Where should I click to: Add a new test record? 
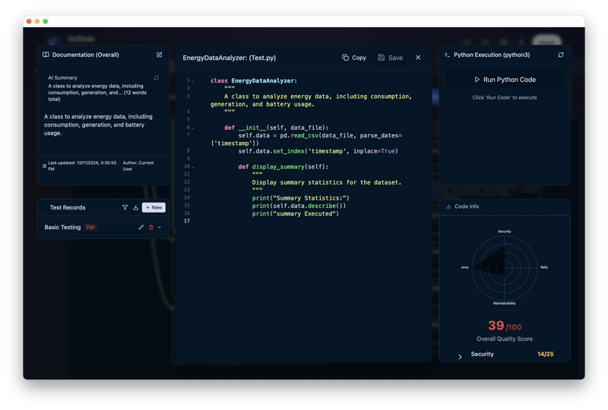pyautogui.click(x=154, y=207)
